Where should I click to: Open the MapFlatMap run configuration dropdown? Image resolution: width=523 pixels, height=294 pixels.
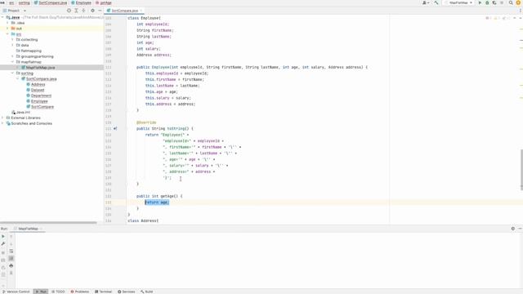[x=459, y=2]
